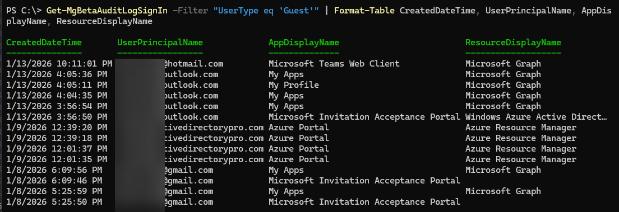
Task: Click My Apps in the 6:09:56 PM row
Action: point(286,170)
